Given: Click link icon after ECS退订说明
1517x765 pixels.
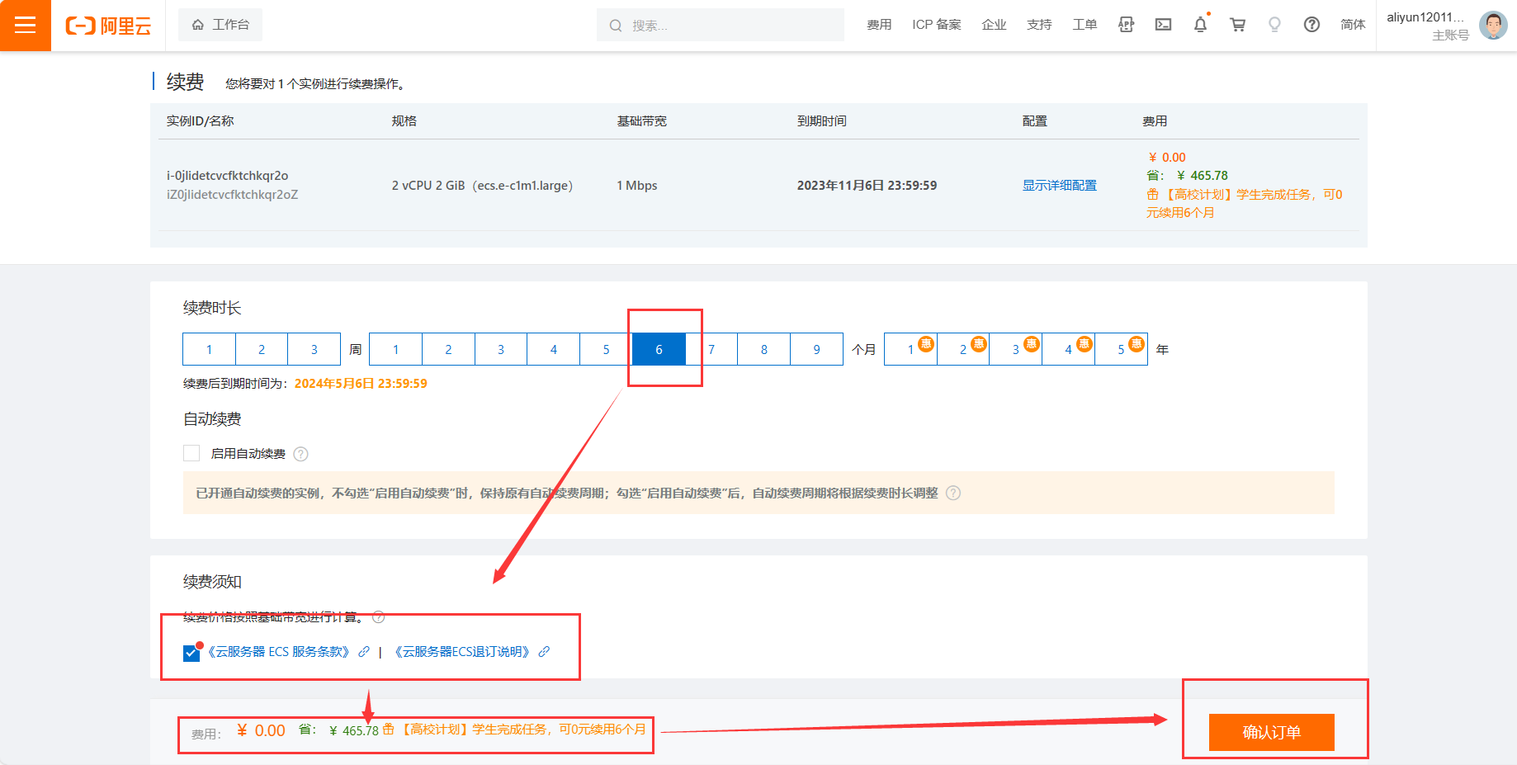Looking at the screenshot, I should point(544,651).
